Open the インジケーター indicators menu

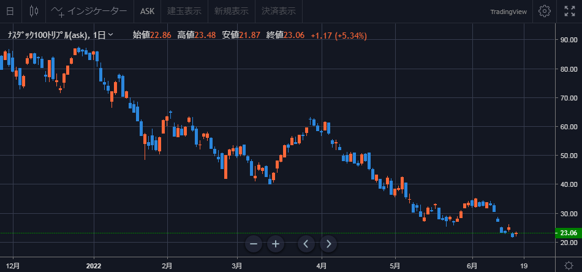pyautogui.click(x=90, y=11)
